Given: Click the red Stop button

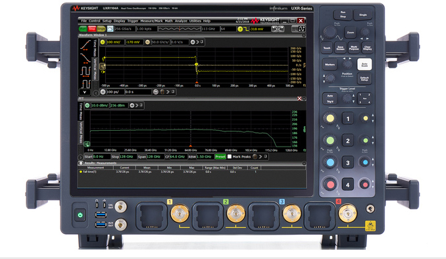Looking at the screenshot, I should pyautogui.click(x=92, y=29).
